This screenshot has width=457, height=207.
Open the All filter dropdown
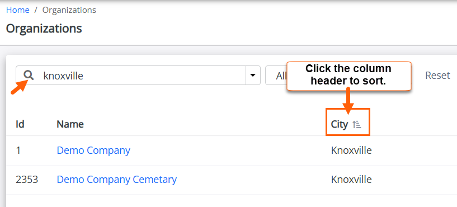coord(276,75)
